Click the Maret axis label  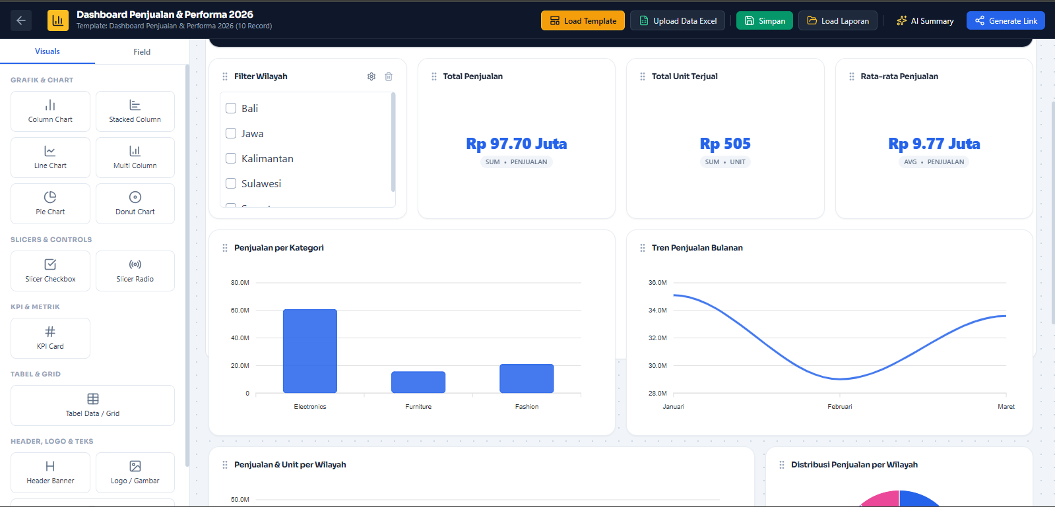[x=1006, y=407]
